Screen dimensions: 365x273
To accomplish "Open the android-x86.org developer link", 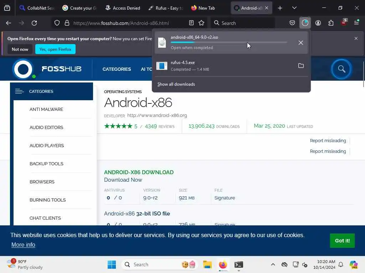I will coord(157,116).
